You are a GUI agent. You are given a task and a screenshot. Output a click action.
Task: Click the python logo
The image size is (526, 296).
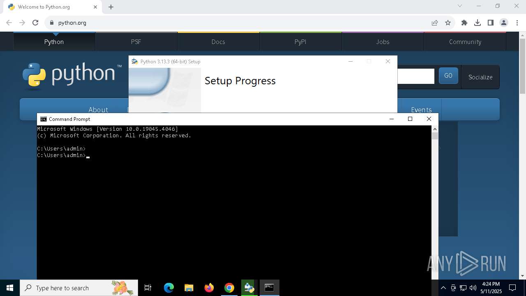click(x=72, y=76)
